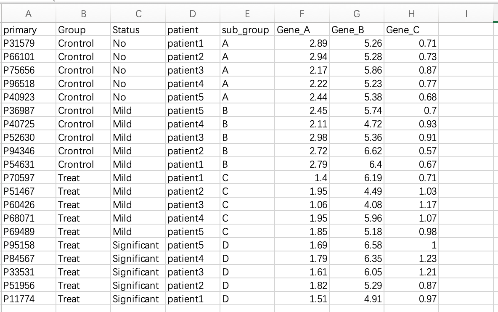Select the column A header
The image size is (498, 312).
(x=28, y=14)
